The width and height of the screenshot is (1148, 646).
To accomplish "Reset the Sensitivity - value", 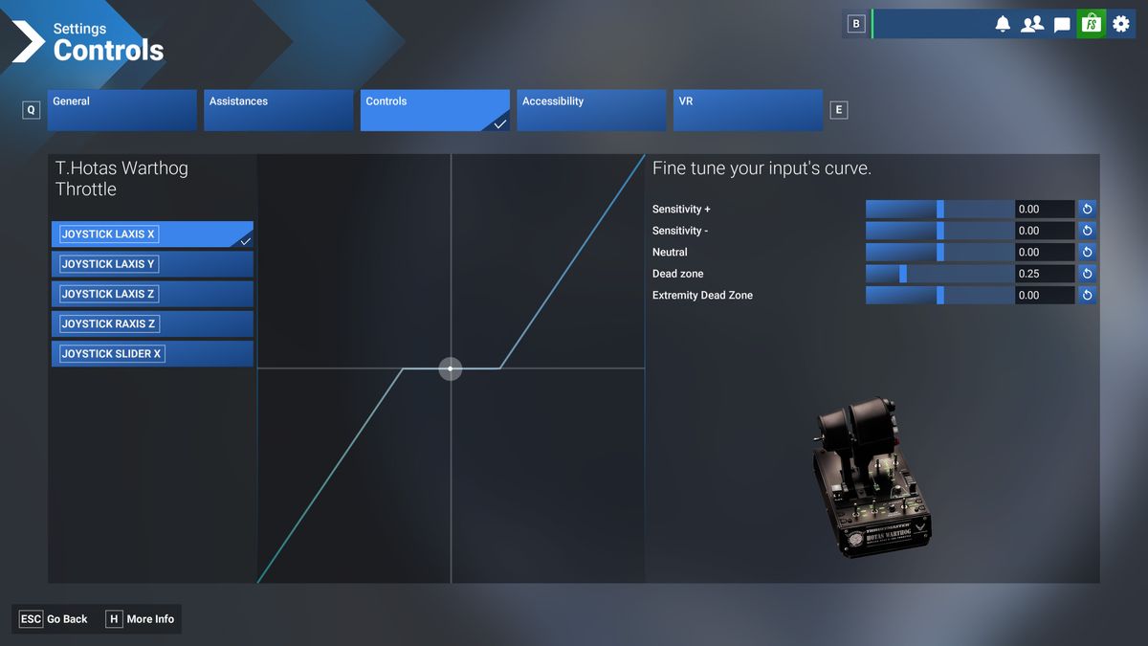I will (1087, 231).
